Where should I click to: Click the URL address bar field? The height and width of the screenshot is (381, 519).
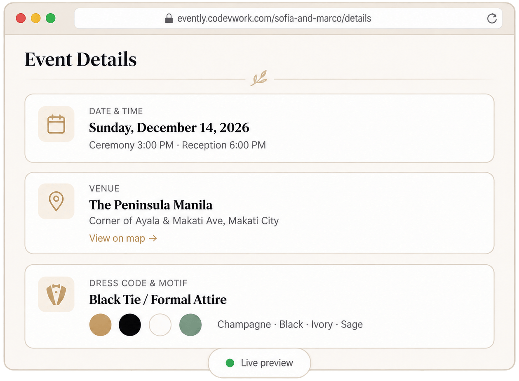(288, 19)
